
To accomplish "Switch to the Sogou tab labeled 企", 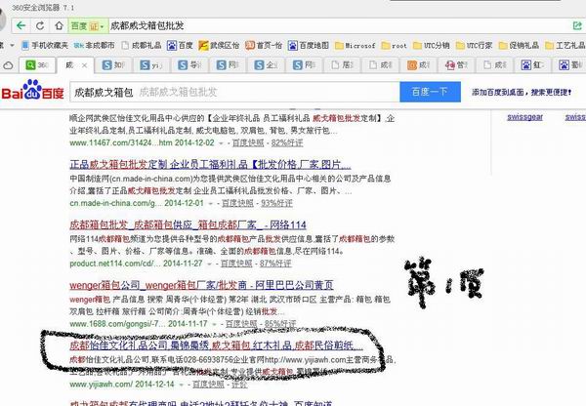I will pos(266,65).
